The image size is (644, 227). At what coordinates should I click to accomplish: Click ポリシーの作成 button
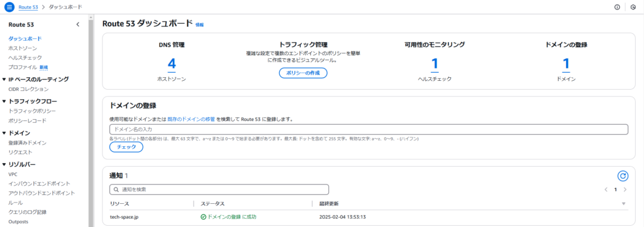pyautogui.click(x=303, y=73)
